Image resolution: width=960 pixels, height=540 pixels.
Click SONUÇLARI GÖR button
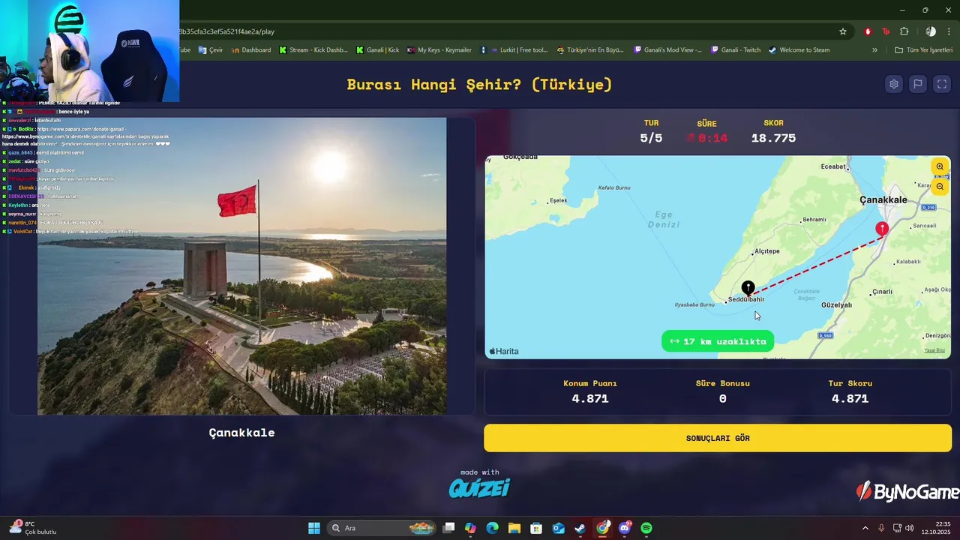pos(718,438)
